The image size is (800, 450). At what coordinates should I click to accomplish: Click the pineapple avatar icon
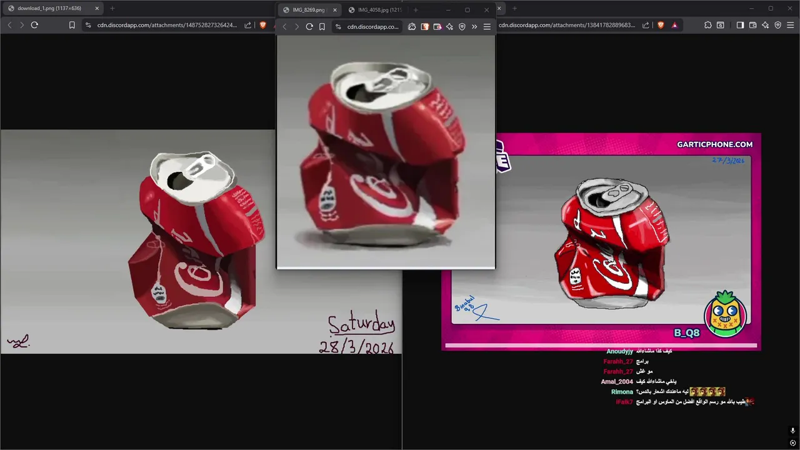coord(725,314)
